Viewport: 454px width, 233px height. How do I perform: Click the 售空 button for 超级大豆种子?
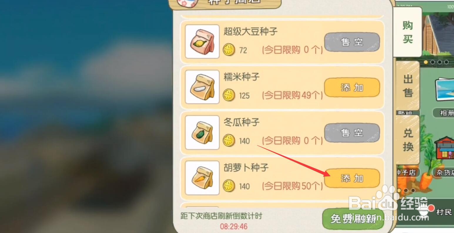[x=352, y=42]
